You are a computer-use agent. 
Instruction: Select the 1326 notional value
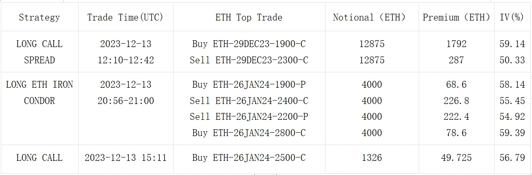click(x=371, y=158)
